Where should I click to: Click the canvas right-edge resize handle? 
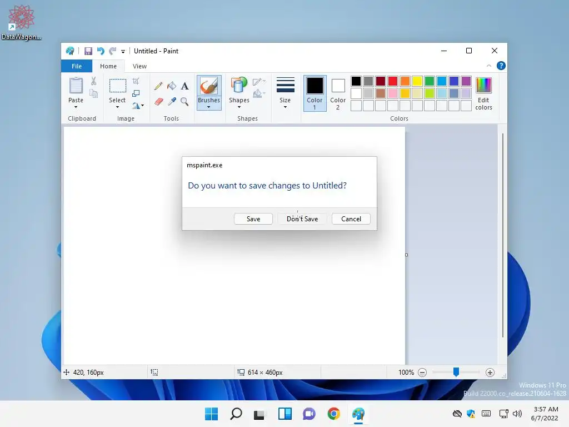pos(406,255)
